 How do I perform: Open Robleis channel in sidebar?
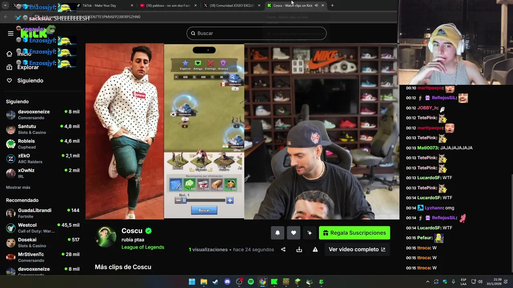pos(42,144)
